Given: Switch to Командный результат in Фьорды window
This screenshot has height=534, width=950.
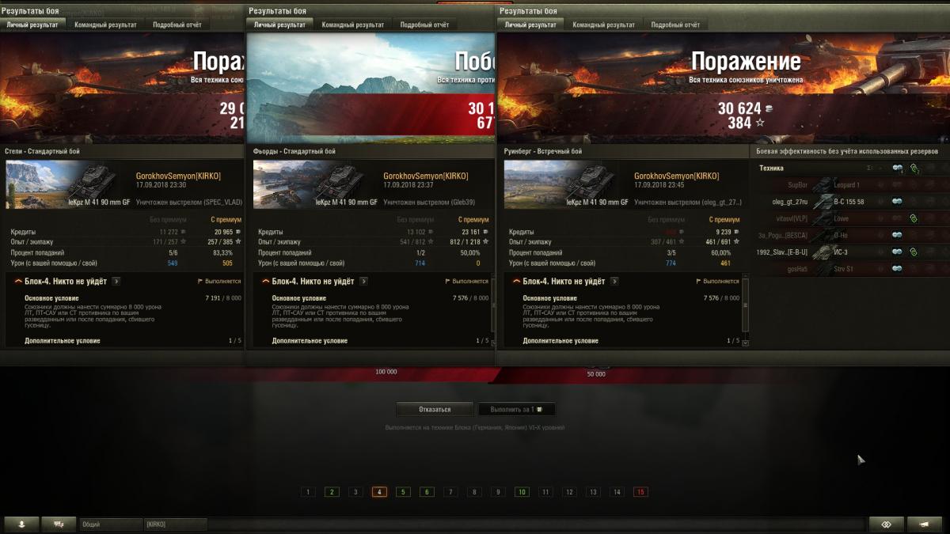Looking at the screenshot, I should [352, 25].
